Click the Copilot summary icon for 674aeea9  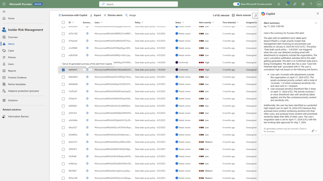coord(87,41)
